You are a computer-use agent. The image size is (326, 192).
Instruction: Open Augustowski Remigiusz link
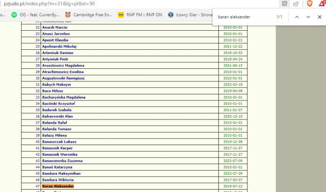(x=63, y=78)
